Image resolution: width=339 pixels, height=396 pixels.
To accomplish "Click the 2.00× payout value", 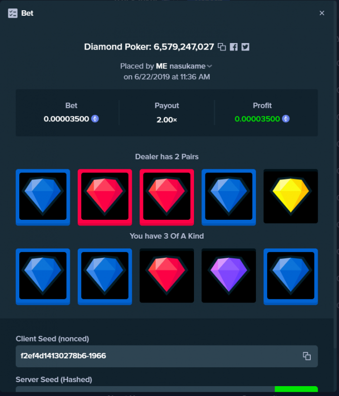I will click(x=167, y=120).
